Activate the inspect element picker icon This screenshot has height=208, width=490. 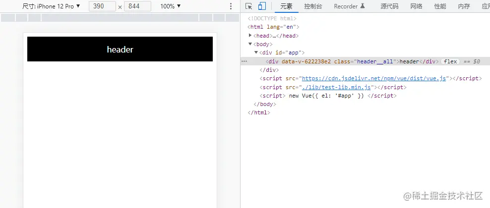point(249,6)
